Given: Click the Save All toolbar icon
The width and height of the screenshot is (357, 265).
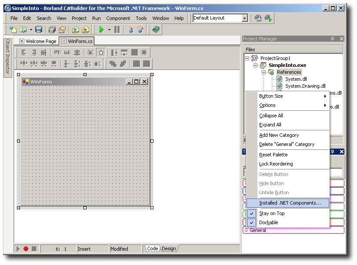Looking at the screenshot, I should (52, 30).
